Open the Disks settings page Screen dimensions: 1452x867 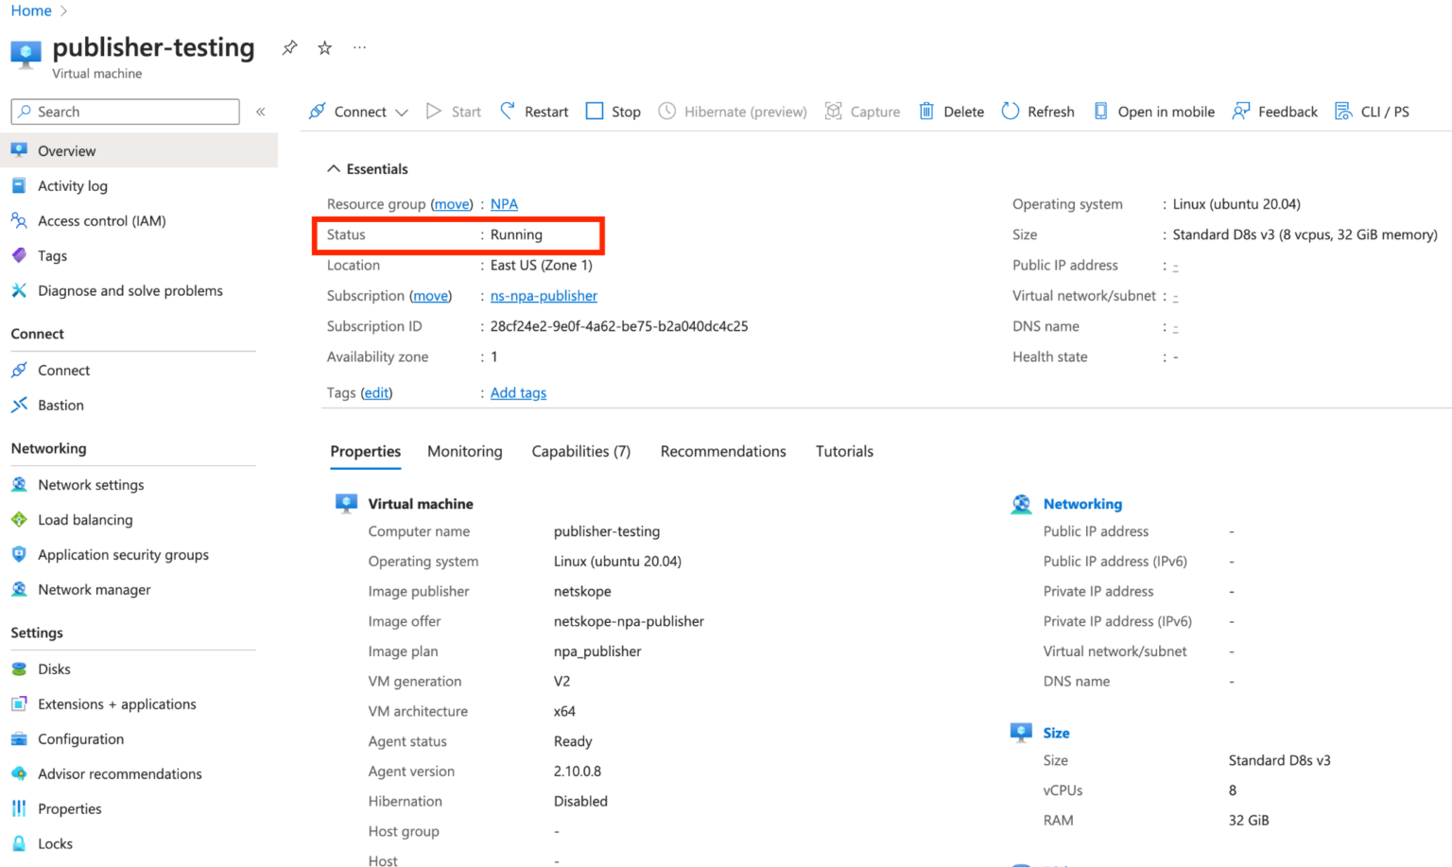(53, 668)
